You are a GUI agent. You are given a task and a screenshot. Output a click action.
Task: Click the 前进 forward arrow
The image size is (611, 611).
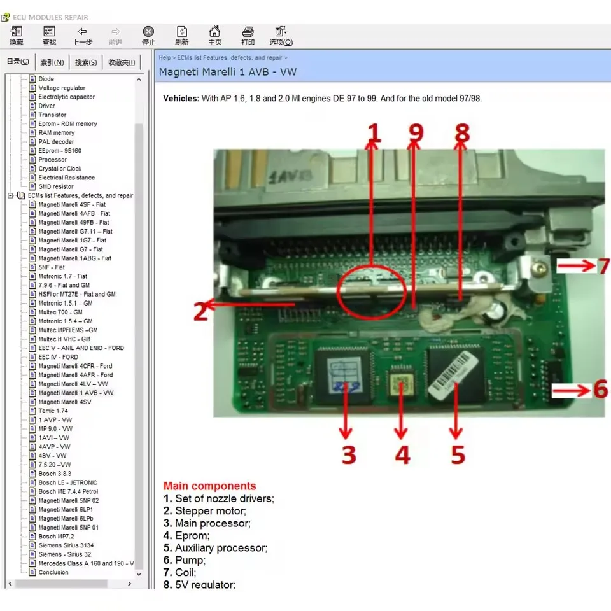point(115,35)
